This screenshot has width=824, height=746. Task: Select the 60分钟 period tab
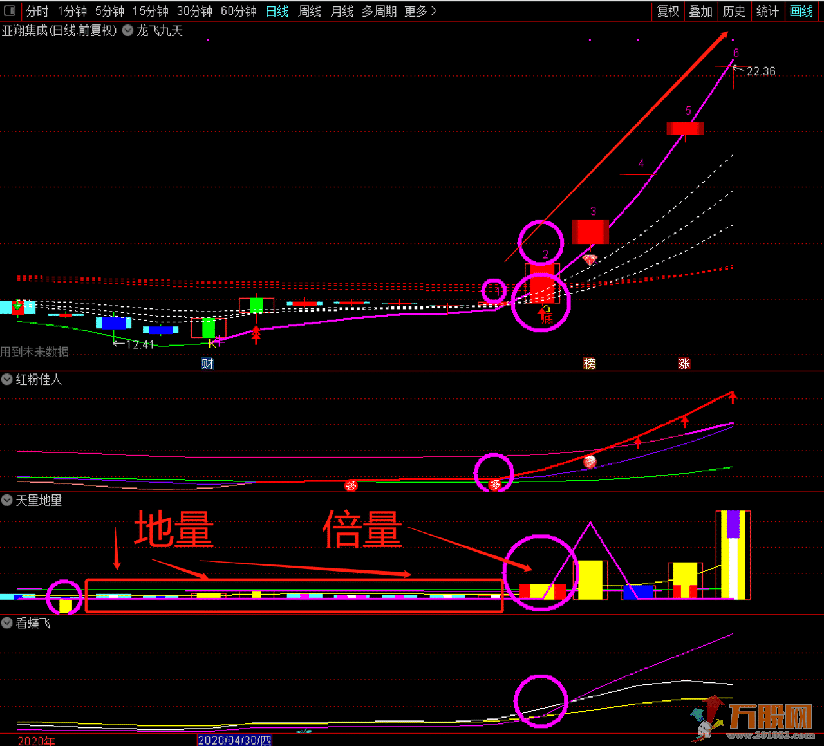pos(238,11)
